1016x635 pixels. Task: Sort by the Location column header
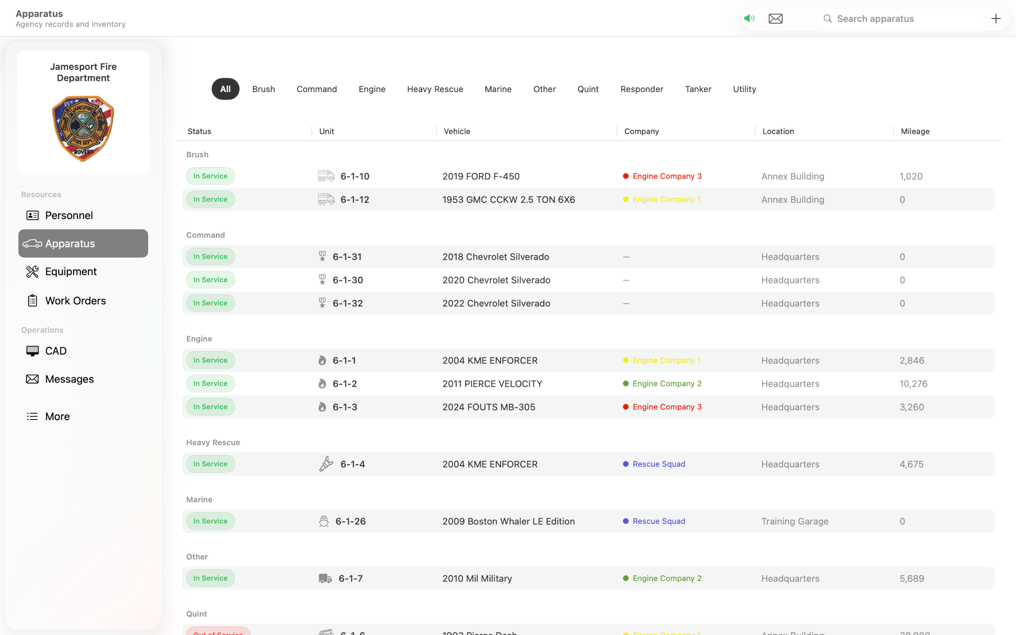tap(778, 131)
